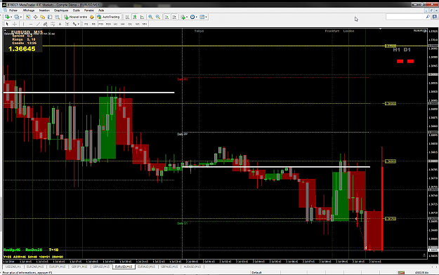The width and height of the screenshot is (439, 275).
Task: Switch to bar chart icon
Action: click(x=127, y=17)
